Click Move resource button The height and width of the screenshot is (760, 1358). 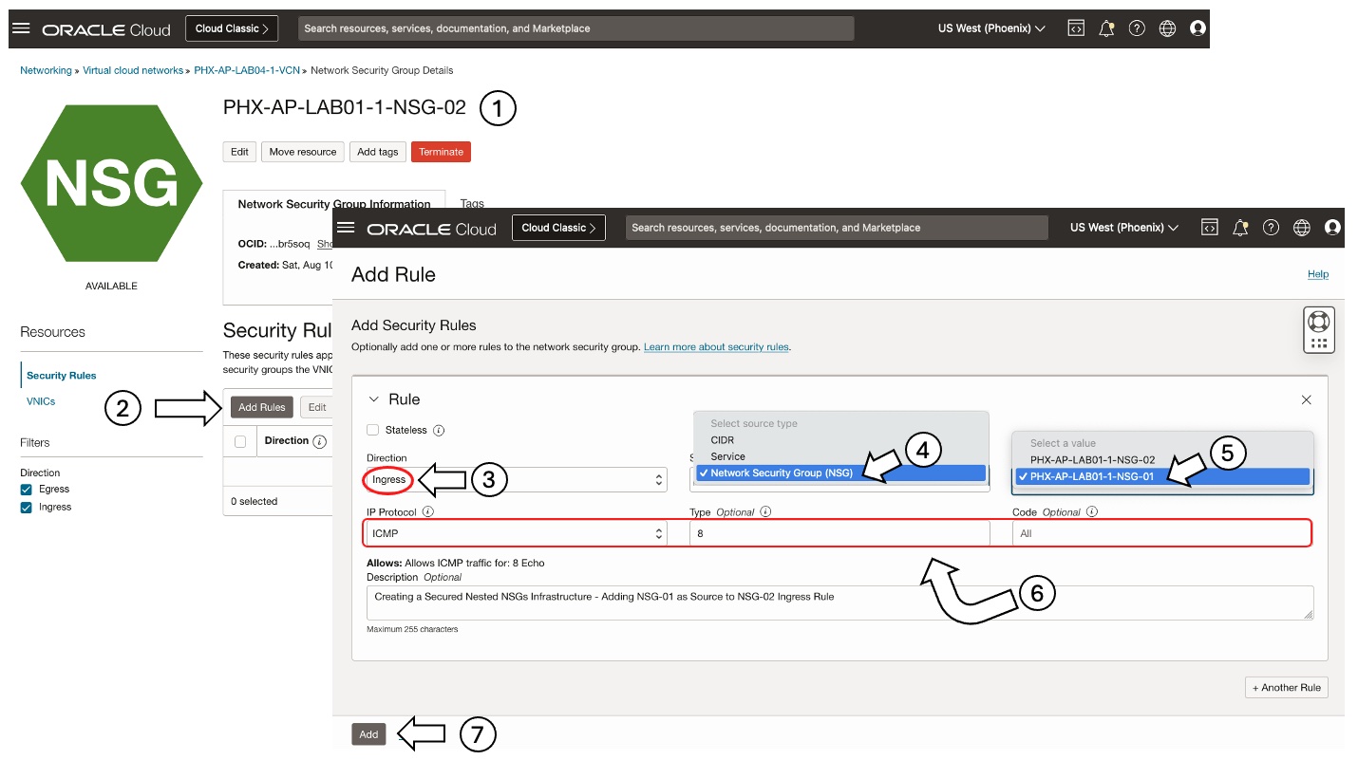[x=303, y=152]
